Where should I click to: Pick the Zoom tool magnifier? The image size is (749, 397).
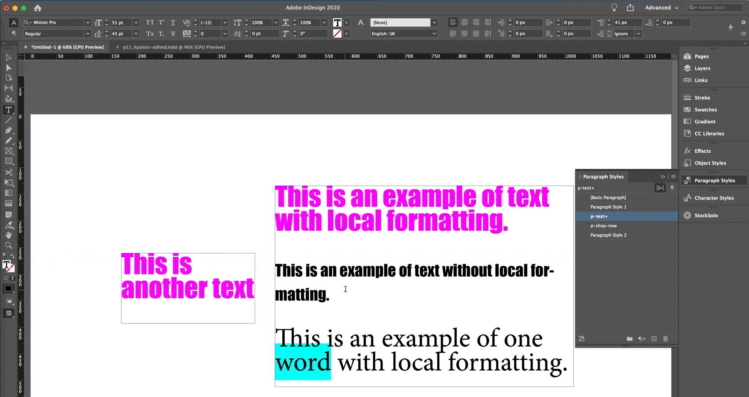[8, 245]
